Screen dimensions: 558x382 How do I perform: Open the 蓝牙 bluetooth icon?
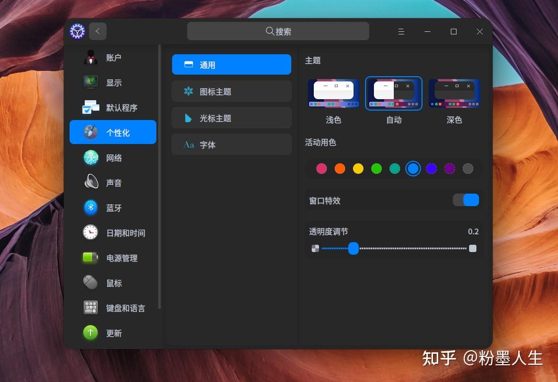(91, 207)
